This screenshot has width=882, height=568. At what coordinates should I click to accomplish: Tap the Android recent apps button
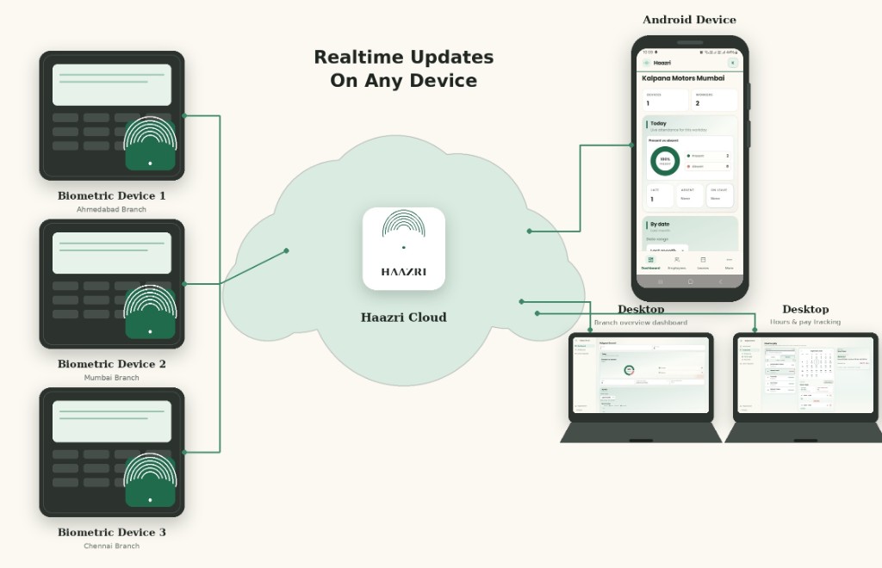click(661, 281)
